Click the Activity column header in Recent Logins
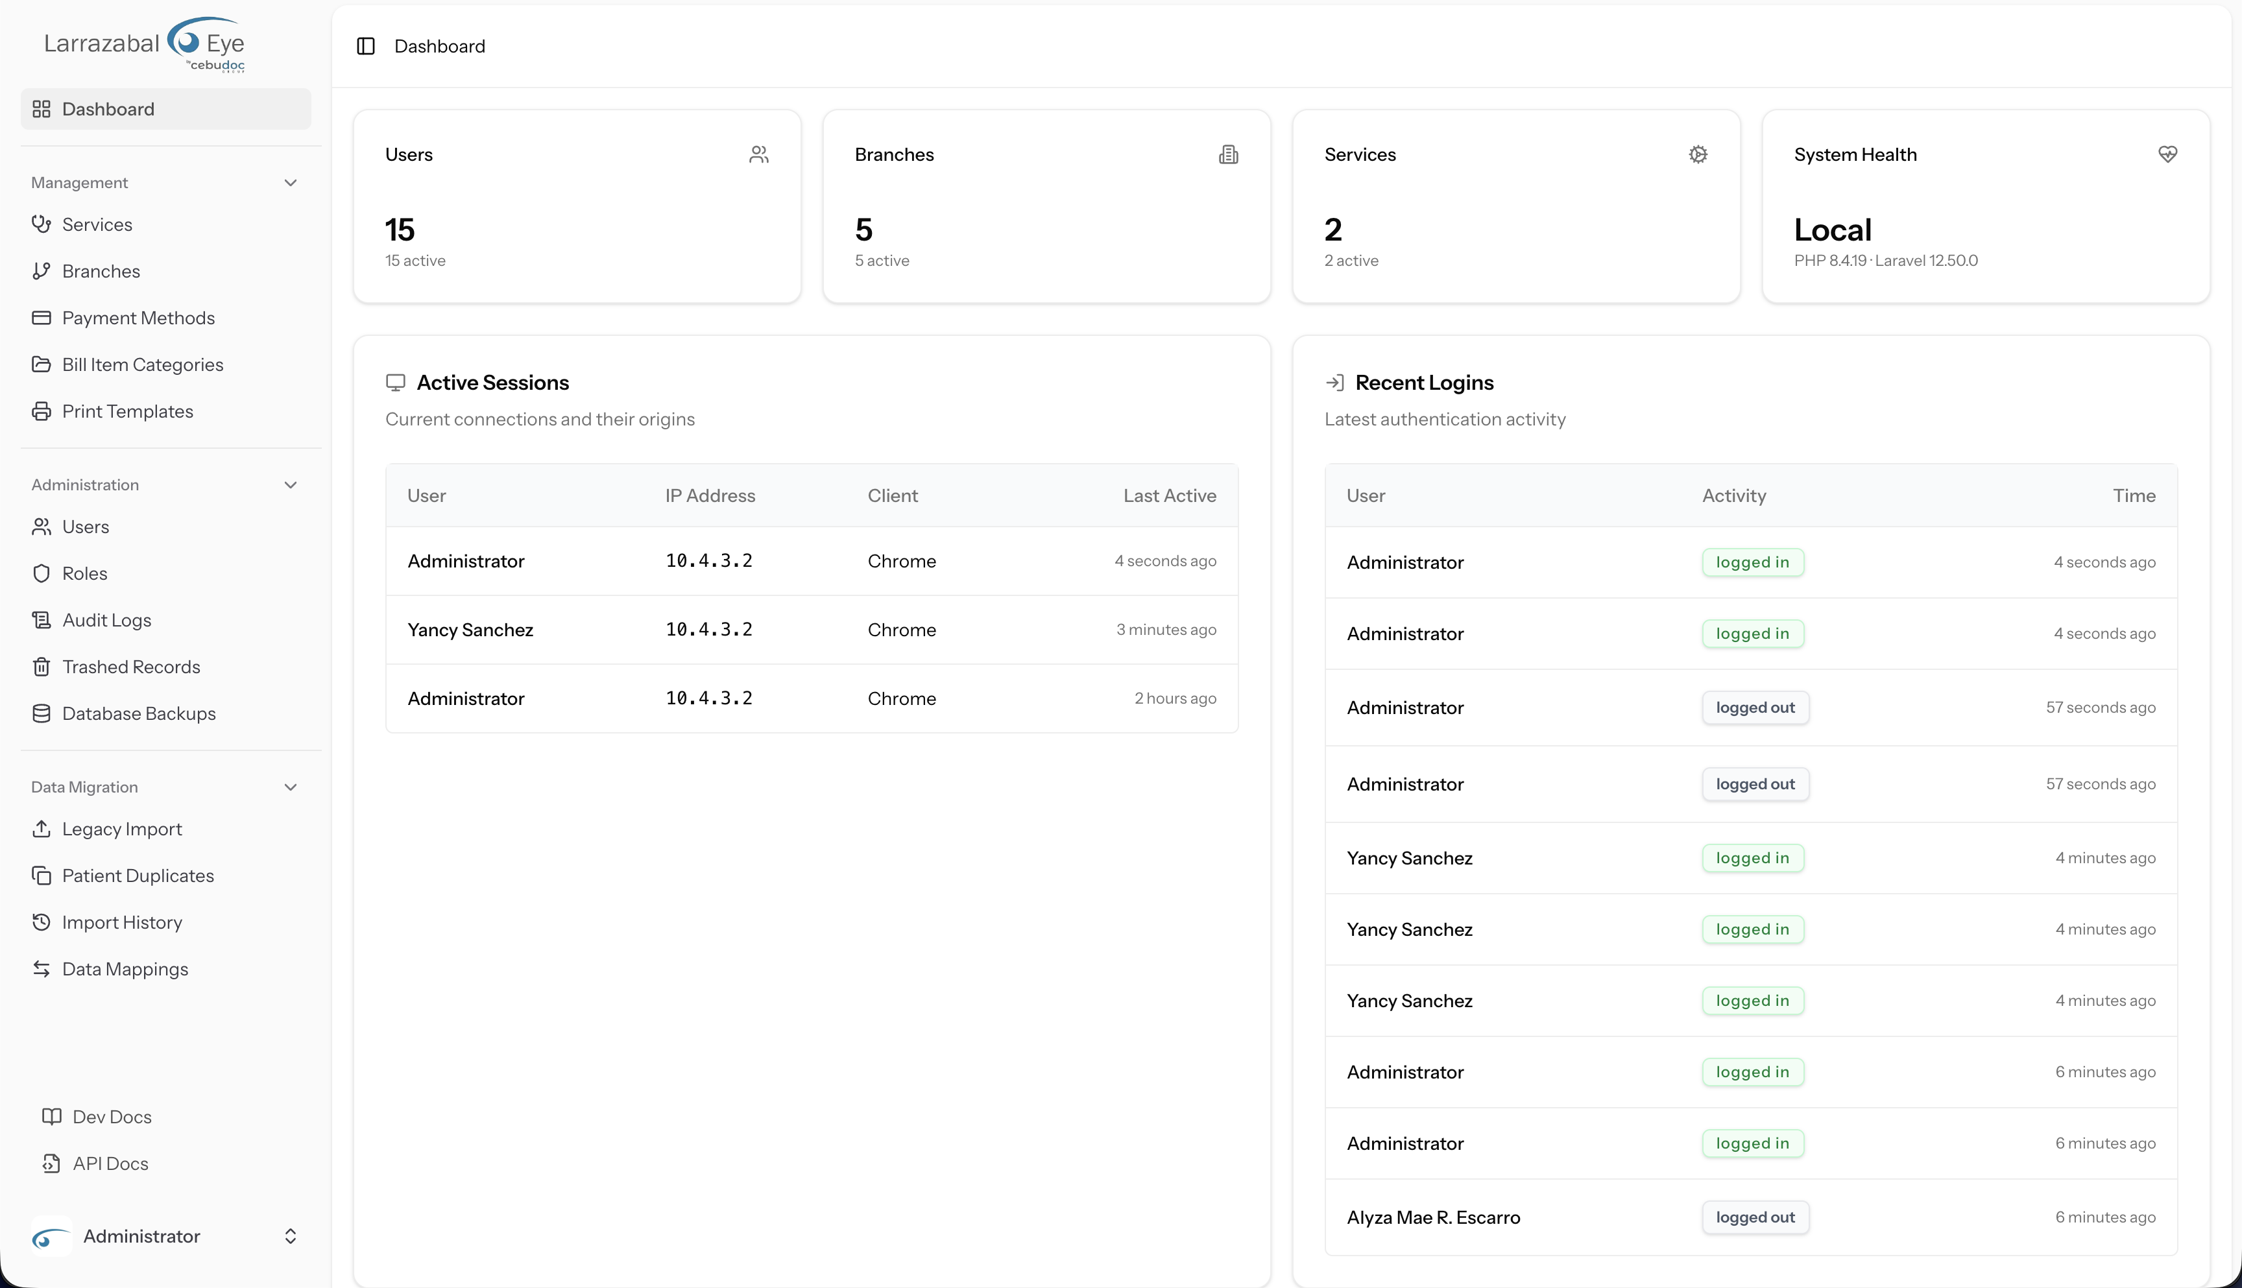2242x1288 pixels. click(1734, 495)
